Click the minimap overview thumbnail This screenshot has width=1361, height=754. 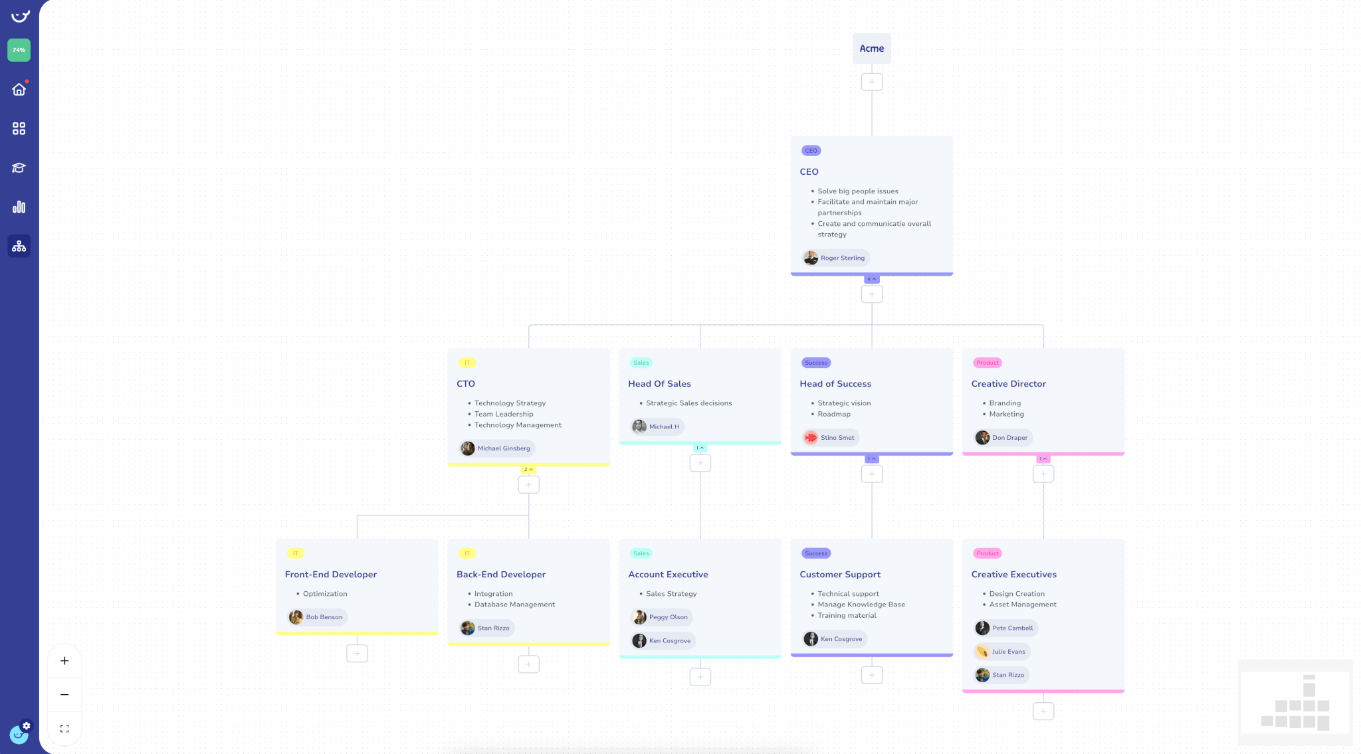coord(1295,702)
